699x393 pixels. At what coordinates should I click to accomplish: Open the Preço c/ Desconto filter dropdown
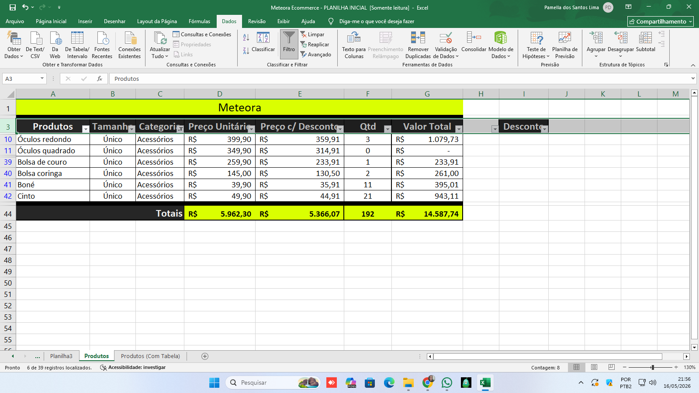click(x=340, y=129)
